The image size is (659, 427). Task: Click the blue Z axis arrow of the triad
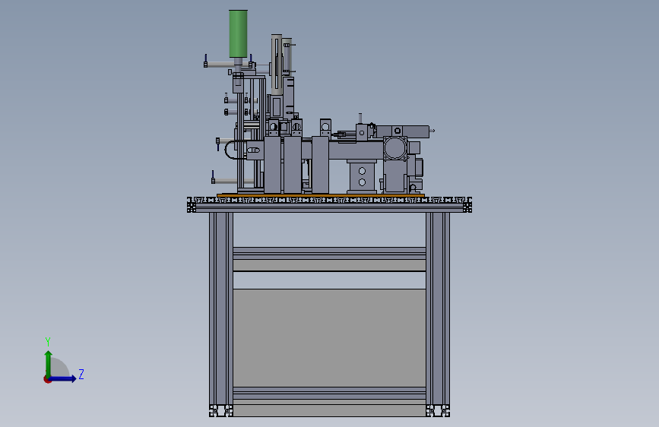tap(63, 378)
